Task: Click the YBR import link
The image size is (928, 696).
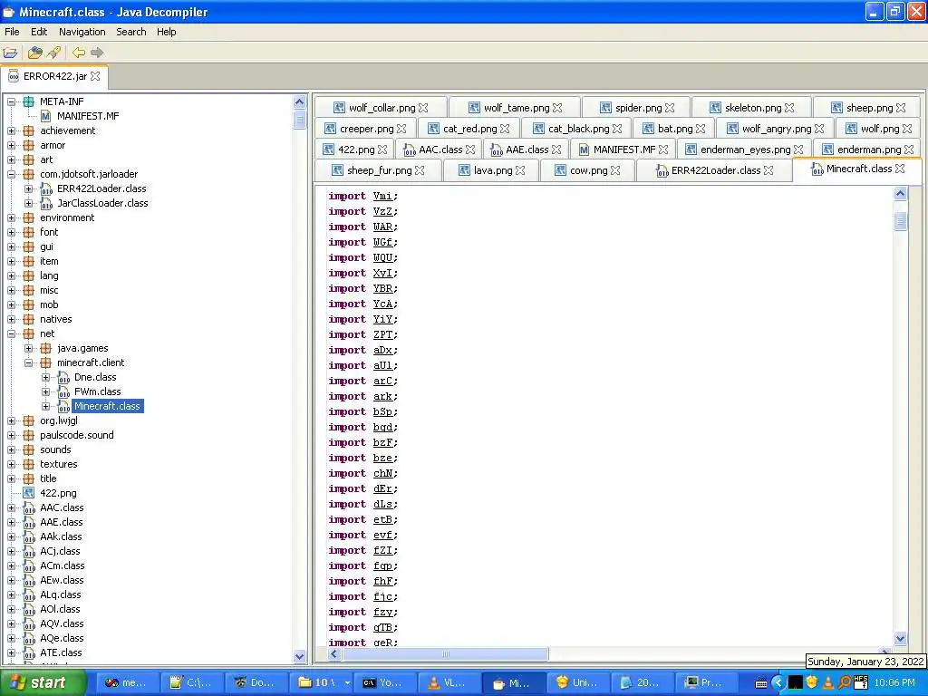Action: [x=382, y=288]
